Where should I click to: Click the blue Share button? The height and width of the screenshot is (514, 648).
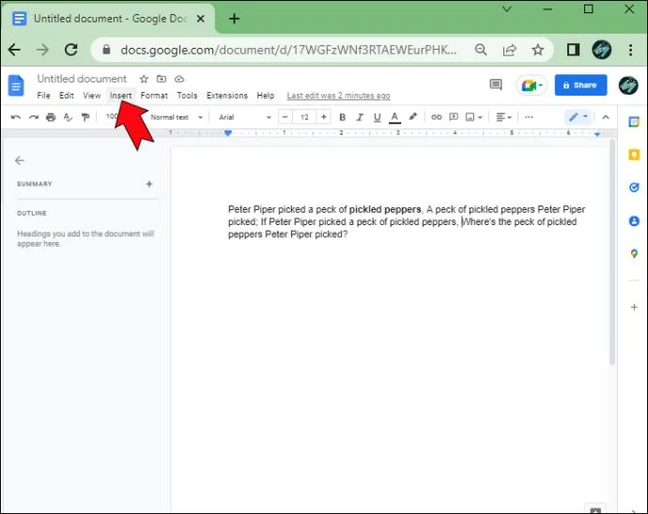pyautogui.click(x=580, y=85)
